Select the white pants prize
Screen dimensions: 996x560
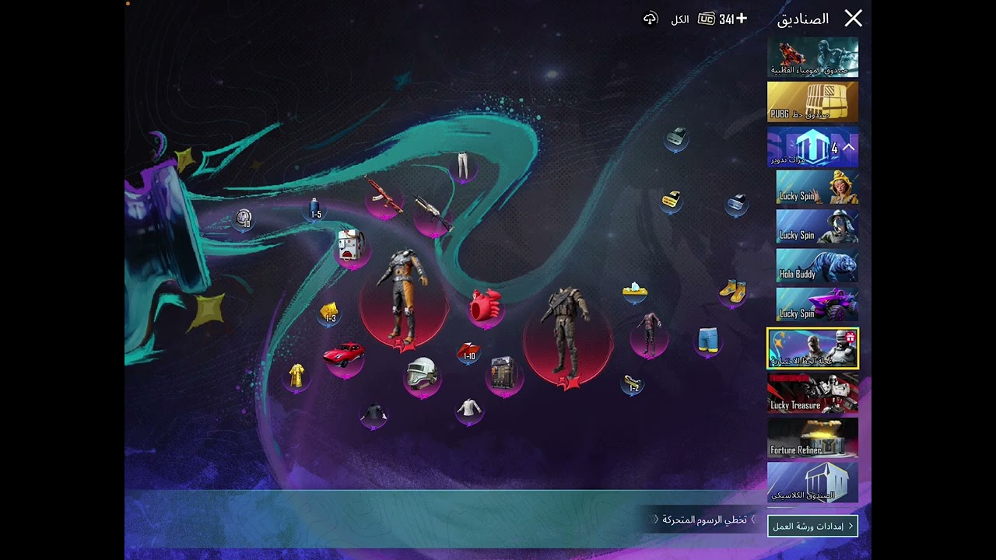coord(463,166)
